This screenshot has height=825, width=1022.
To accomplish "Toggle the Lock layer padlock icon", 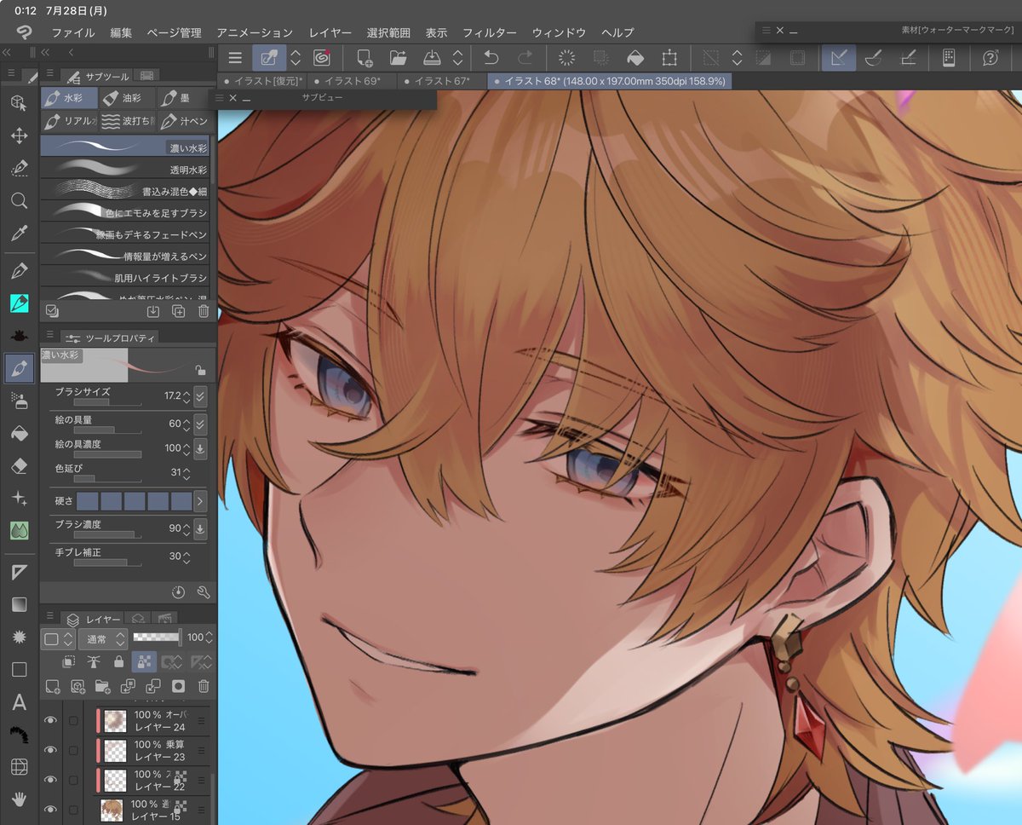I will (x=118, y=661).
